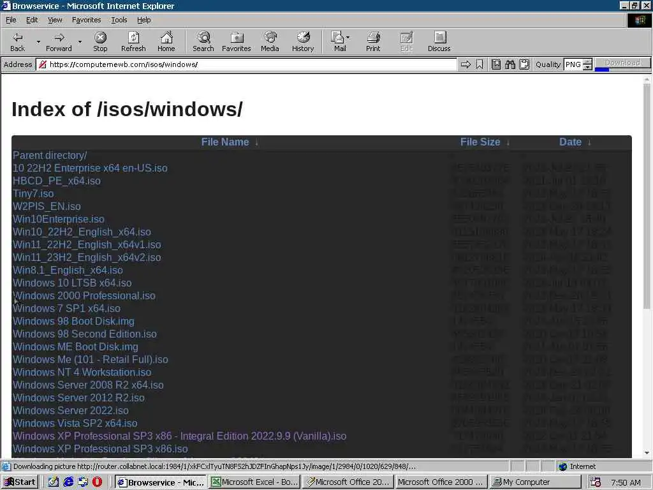The height and width of the screenshot is (490, 653).
Task: Open the Search pane
Action: [203, 41]
